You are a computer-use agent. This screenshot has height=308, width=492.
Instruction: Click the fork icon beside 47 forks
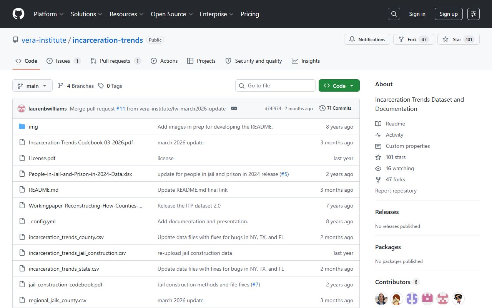[378, 179]
